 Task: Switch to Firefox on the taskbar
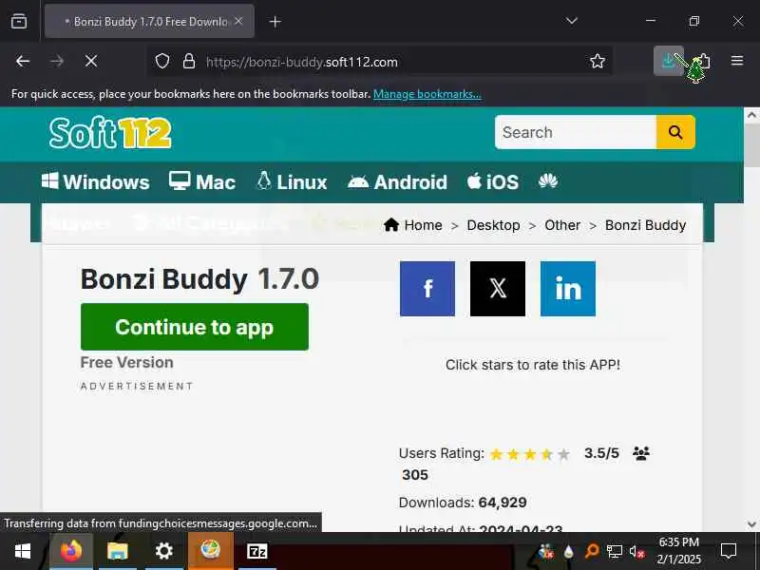pos(71,551)
